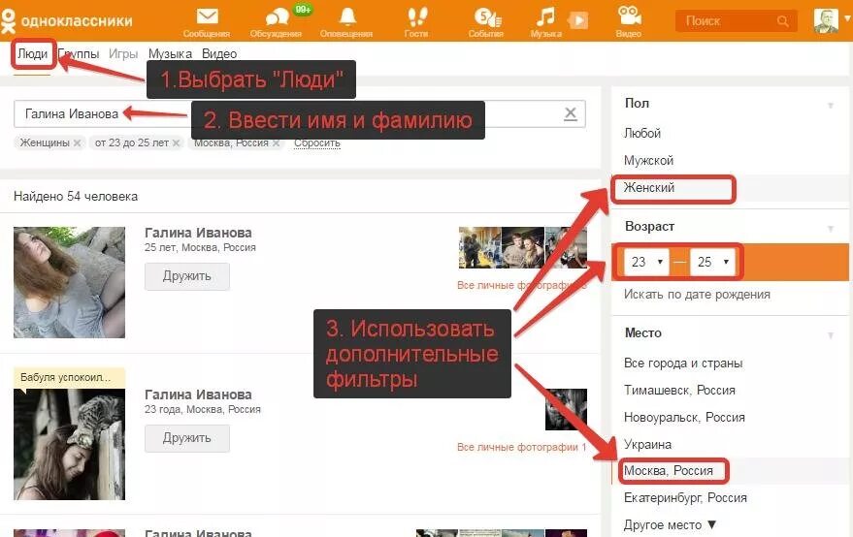
Task: Open Музыка note icon in top bar
Action: pyautogui.click(x=545, y=16)
